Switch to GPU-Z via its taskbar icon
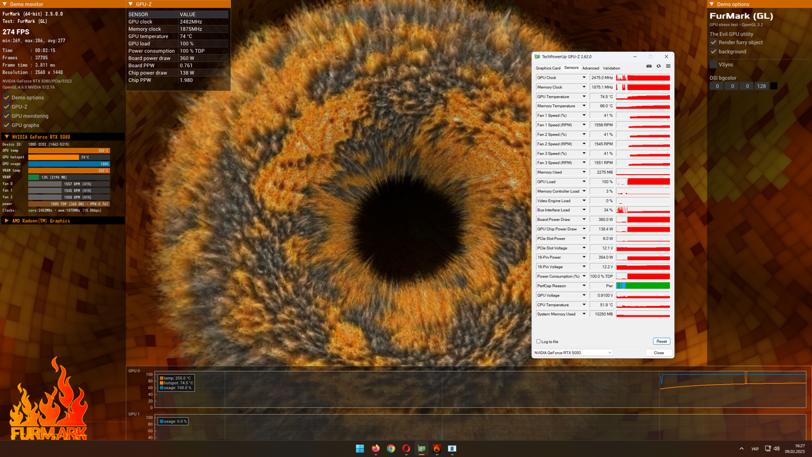The image size is (812, 457). tap(421, 449)
